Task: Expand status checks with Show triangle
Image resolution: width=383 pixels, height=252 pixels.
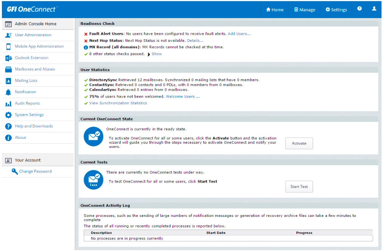Action: [x=149, y=54]
